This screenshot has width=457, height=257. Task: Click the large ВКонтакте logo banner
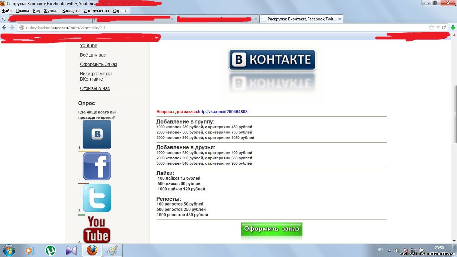(272, 60)
